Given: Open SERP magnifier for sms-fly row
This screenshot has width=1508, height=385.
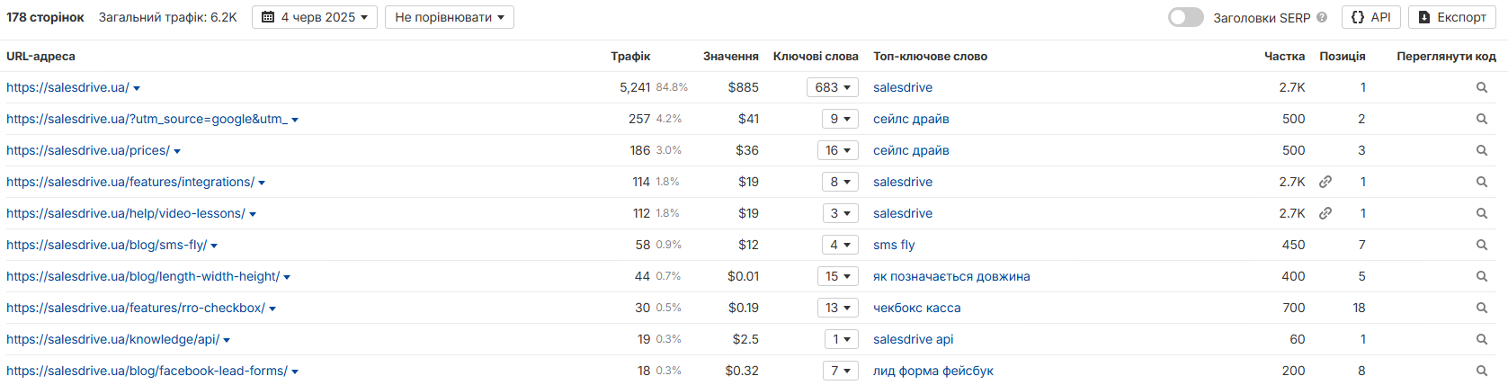Looking at the screenshot, I should (1481, 245).
